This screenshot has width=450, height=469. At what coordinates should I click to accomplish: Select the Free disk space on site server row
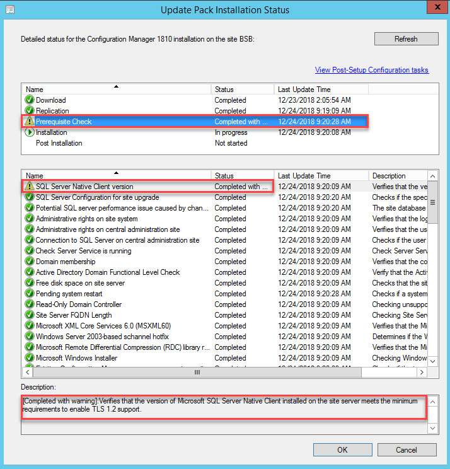tap(80, 283)
